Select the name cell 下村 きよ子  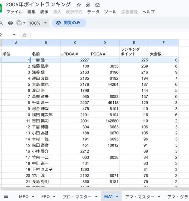(x=46, y=169)
